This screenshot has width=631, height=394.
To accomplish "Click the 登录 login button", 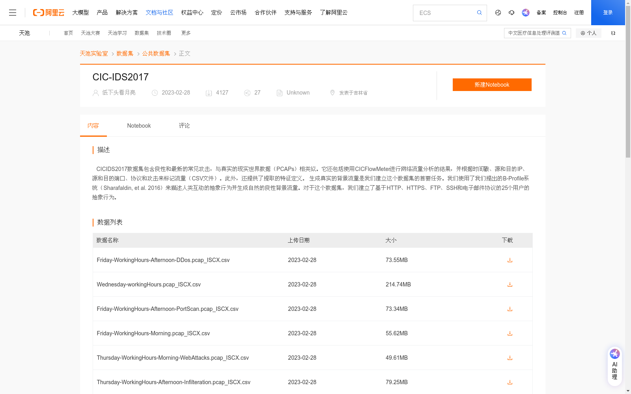I will [x=608, y=12].
